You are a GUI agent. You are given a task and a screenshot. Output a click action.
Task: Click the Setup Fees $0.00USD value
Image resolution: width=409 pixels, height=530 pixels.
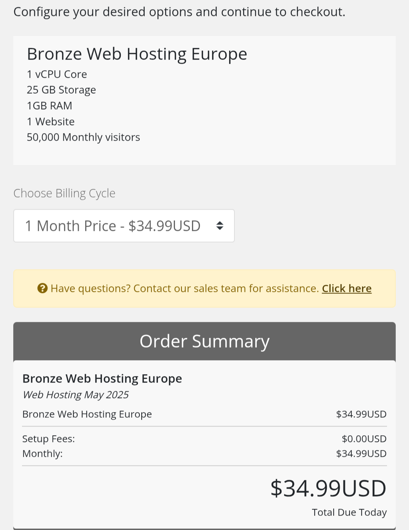[364, 439]
